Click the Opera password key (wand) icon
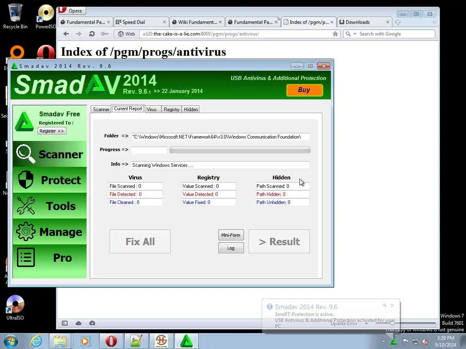This screenshot has height=349, width=466. pos(105,34)
